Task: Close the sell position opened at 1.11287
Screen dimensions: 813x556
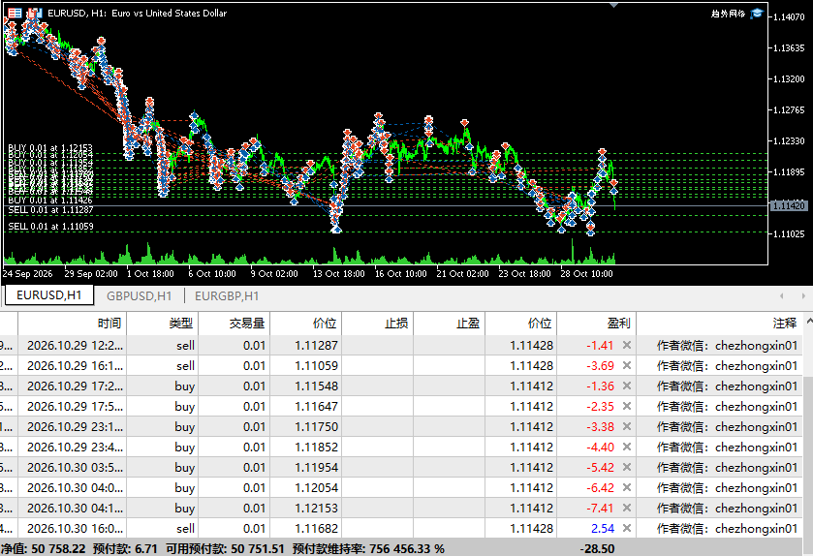Action: coord(626,345)
